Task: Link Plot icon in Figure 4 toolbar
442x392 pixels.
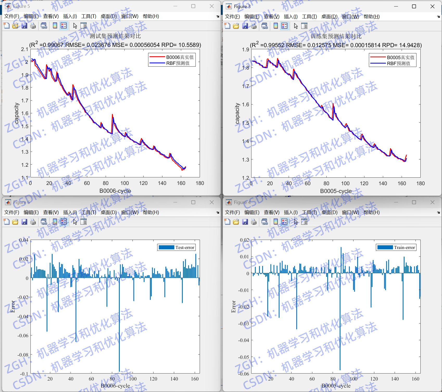Action: (265, 222)
